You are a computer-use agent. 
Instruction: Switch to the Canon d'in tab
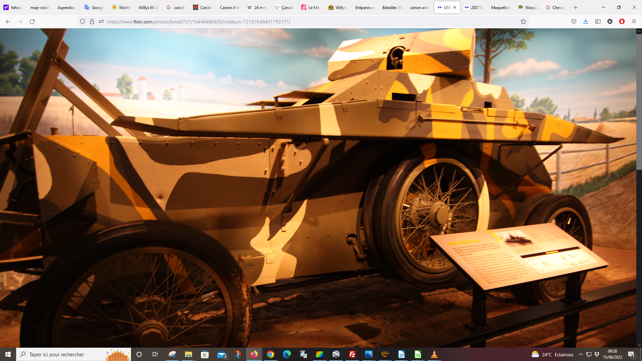point(230,7)
